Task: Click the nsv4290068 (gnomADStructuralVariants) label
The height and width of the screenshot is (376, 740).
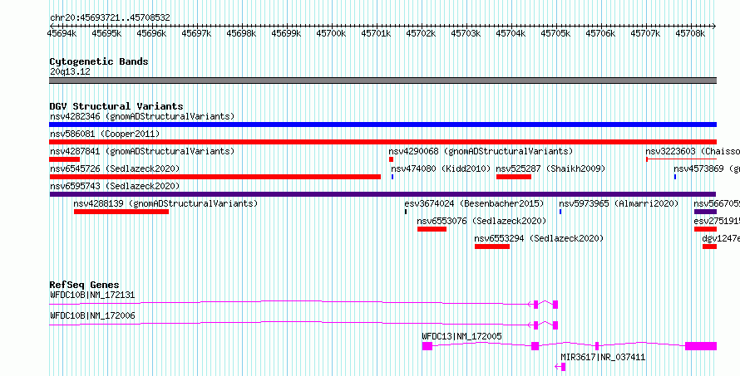Action: [481, 151]
